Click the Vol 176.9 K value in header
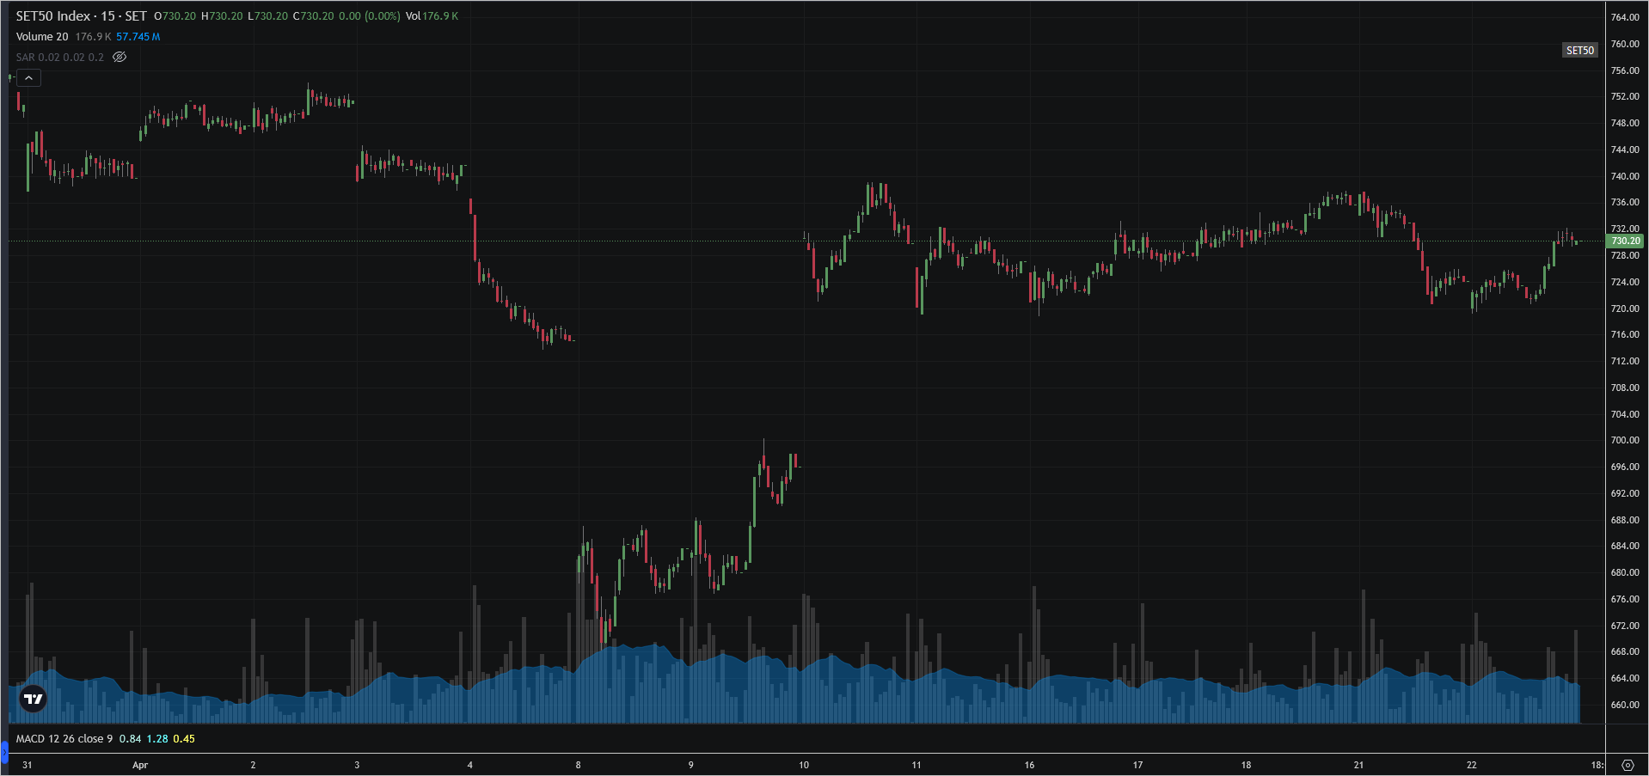Viewport: 1649px width, 776px height. pyautogui.click(x=432, y=16)
